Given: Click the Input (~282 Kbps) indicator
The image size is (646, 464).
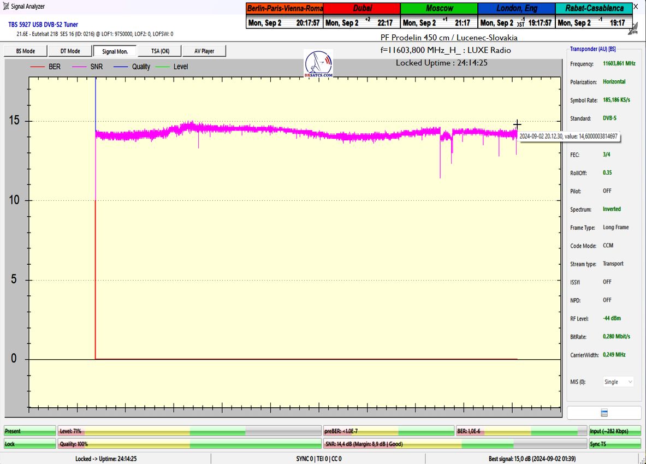Looking at the screenshot, I should click(615, 431).
